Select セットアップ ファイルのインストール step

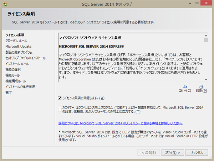pyautogui.click(x=25, y=58)
